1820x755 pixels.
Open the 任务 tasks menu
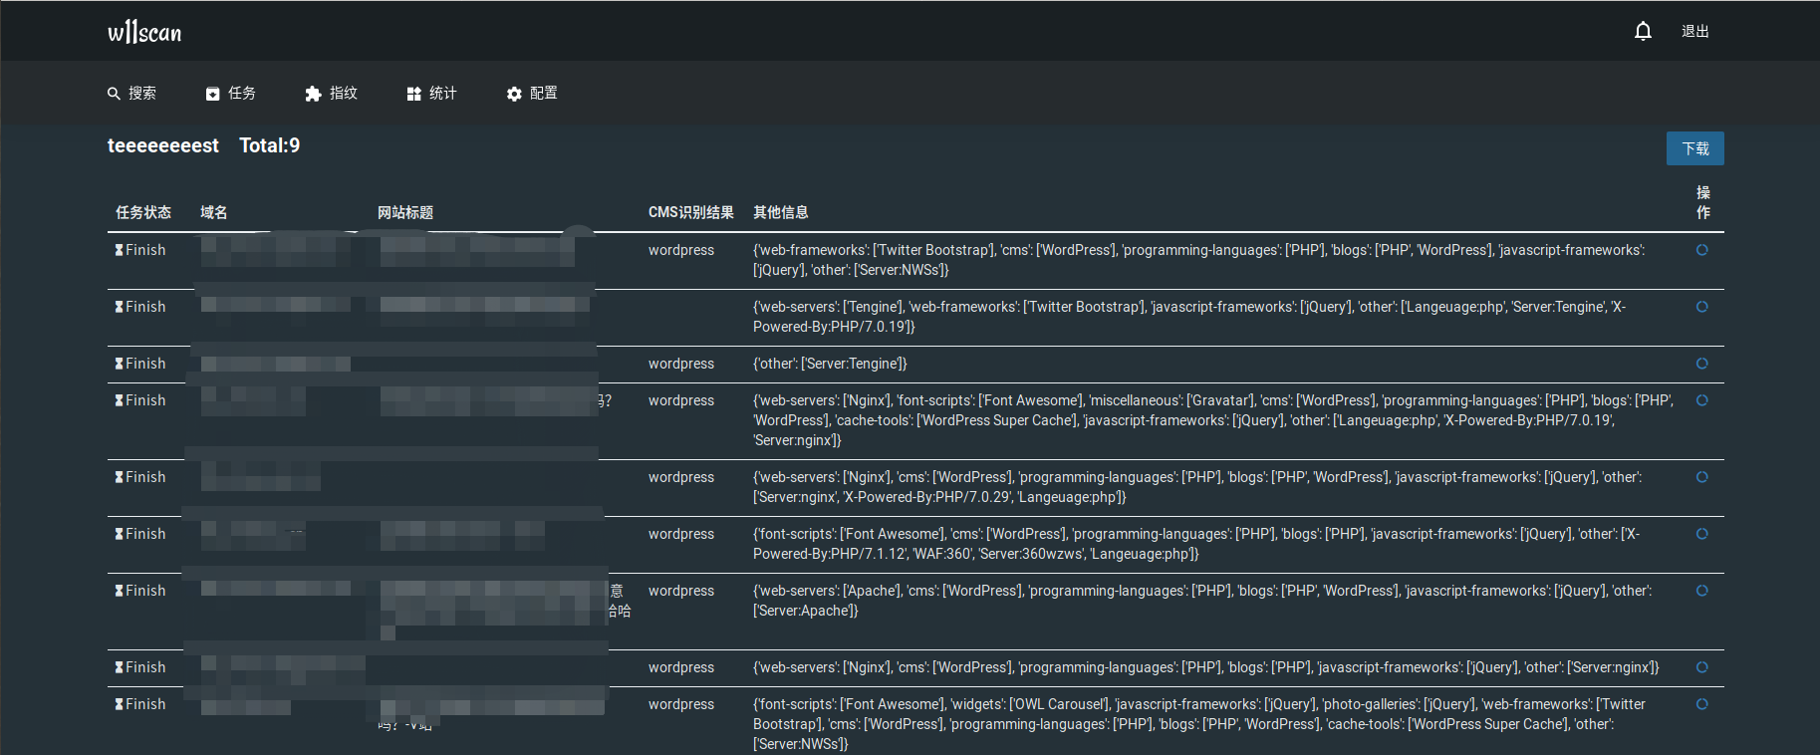pyautogui.click(x=231, y=94)
